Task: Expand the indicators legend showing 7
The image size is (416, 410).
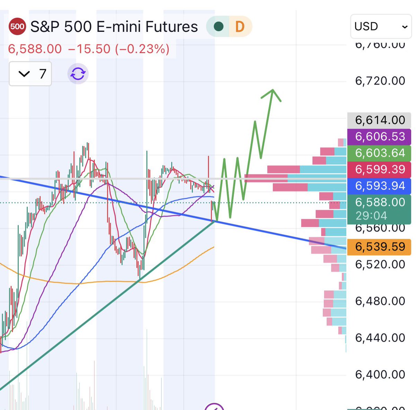Action: pyautogui.click(x=30, y=74)
